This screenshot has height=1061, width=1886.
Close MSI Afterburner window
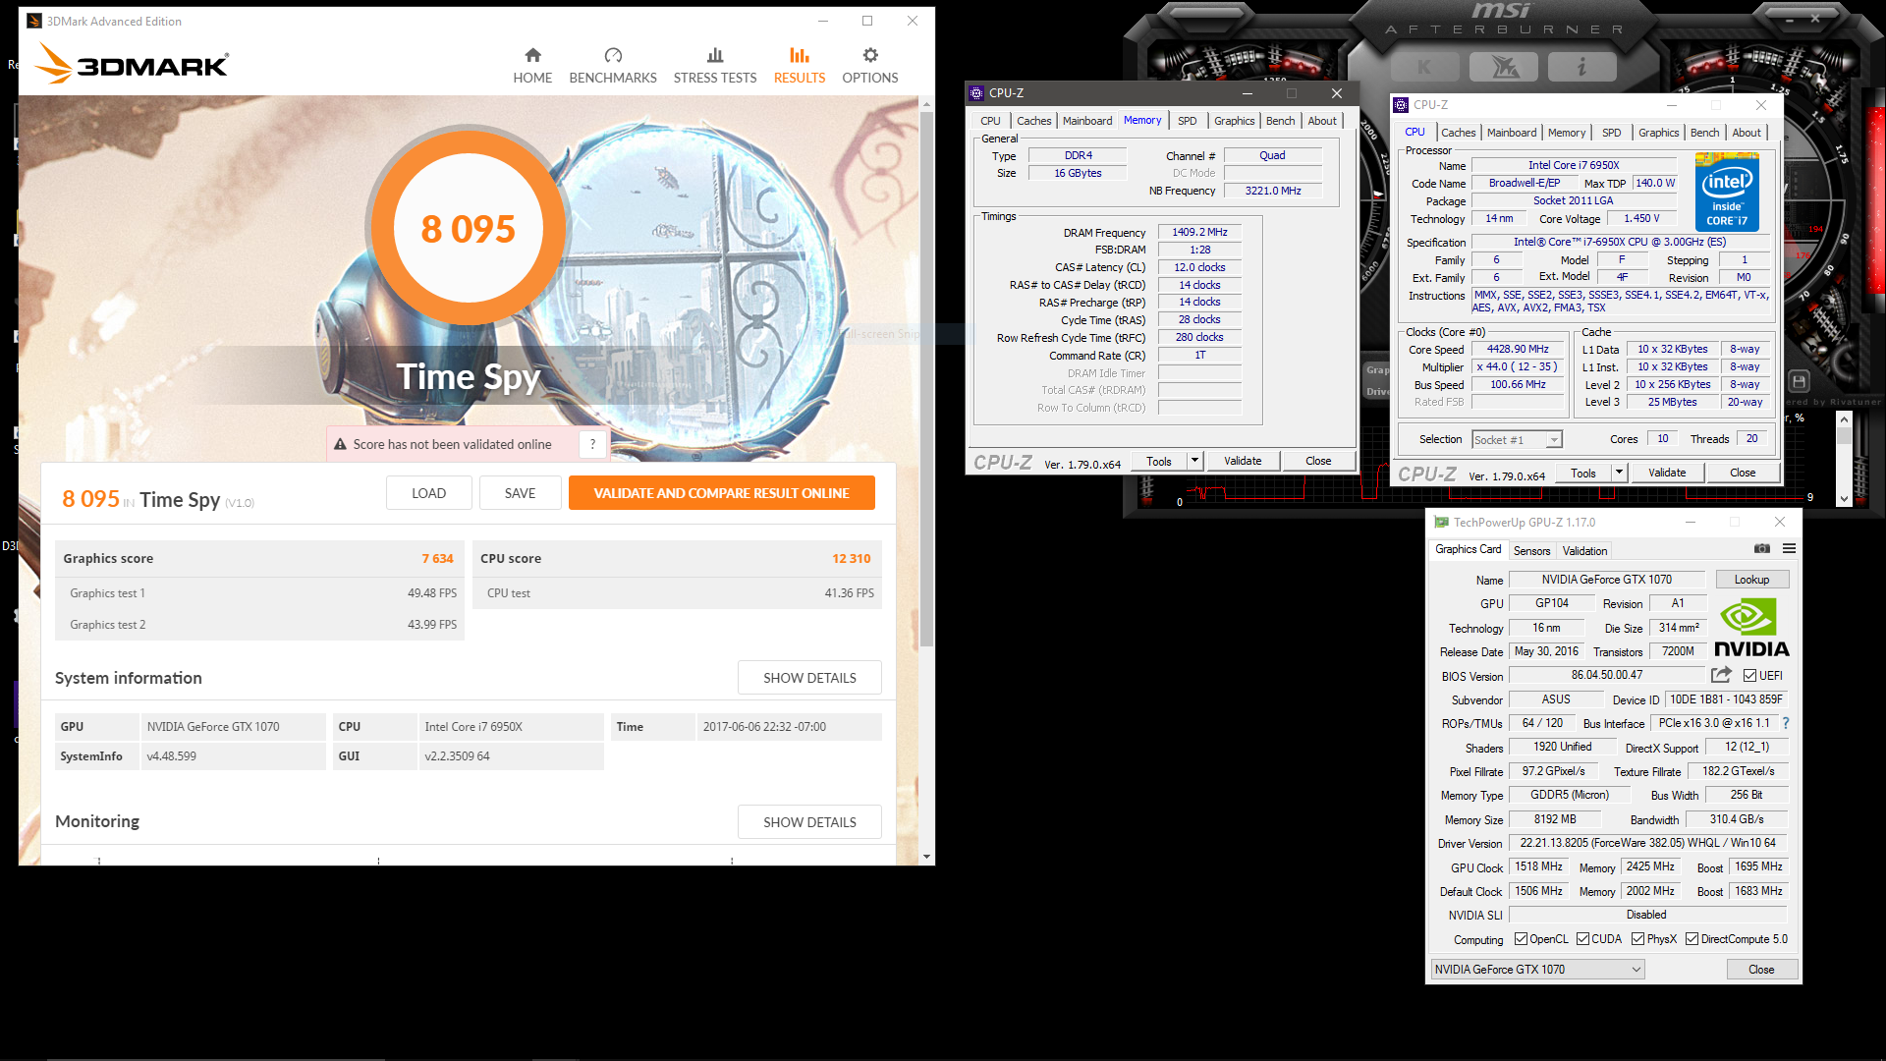pos(1815,19)
